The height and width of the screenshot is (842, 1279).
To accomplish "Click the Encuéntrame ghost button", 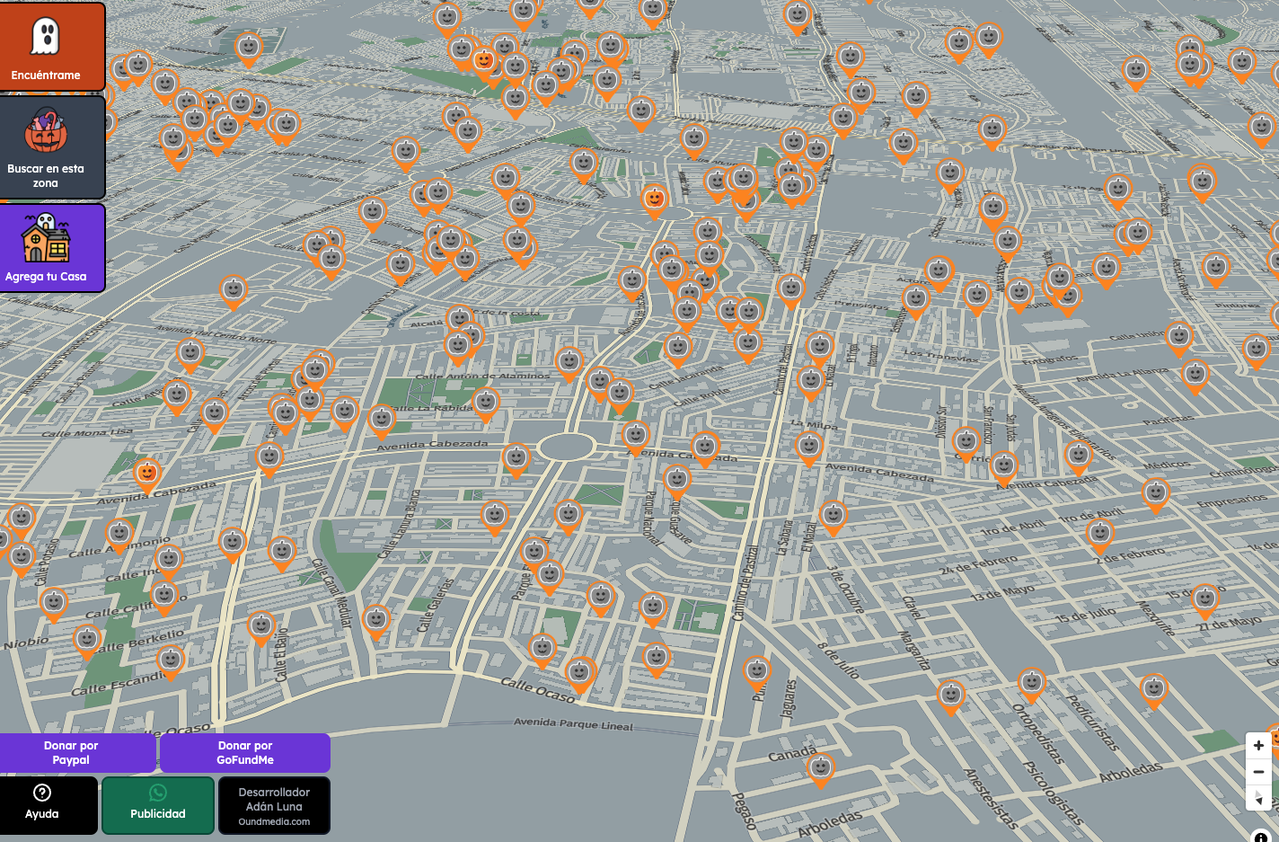I will (x=52, y=46).
